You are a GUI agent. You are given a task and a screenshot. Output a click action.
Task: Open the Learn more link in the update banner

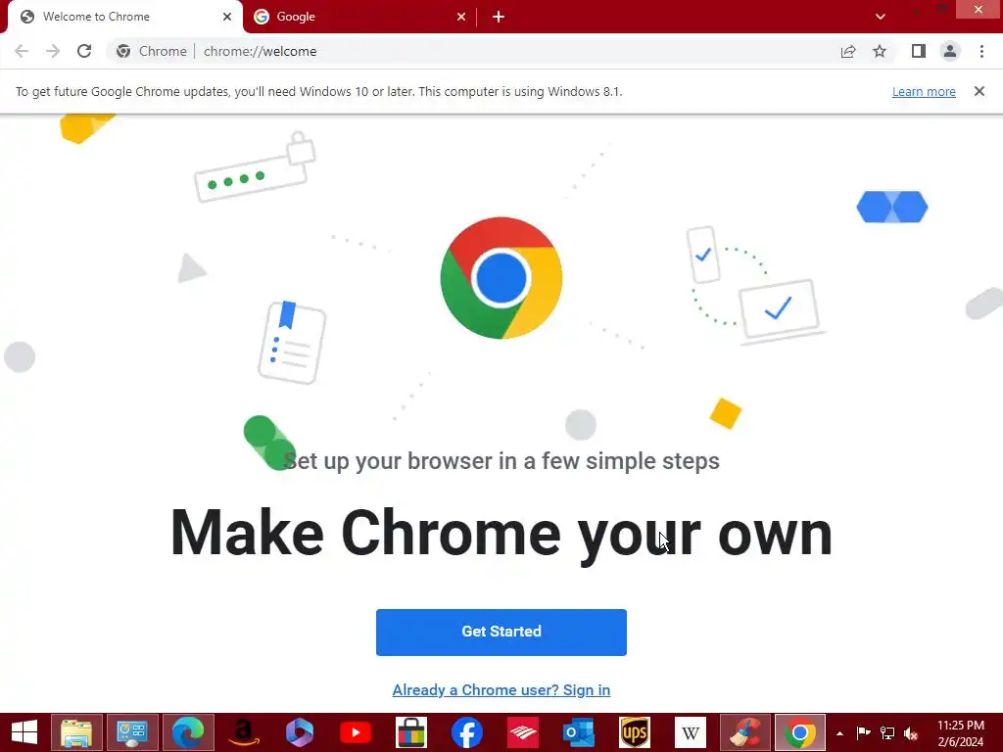tap(924, 91)
